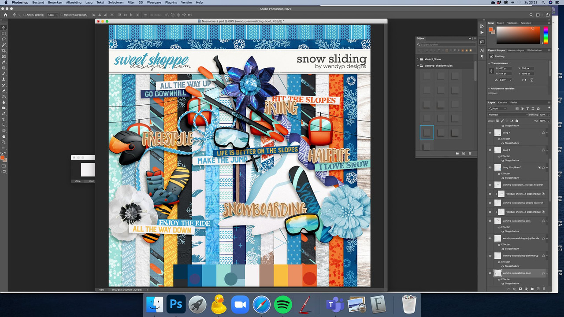Open Spotify from the Dock
Viewport: 564px width, 317px height.
click(x=283, y=304)
